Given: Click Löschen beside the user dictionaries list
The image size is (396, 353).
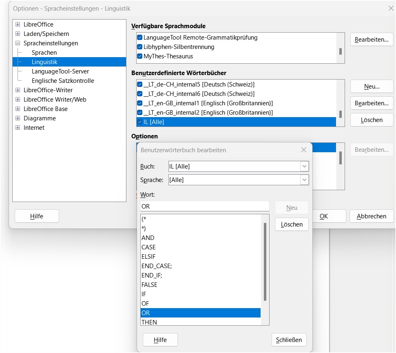Looking at the screenshot, I should [x=372, y=120].
